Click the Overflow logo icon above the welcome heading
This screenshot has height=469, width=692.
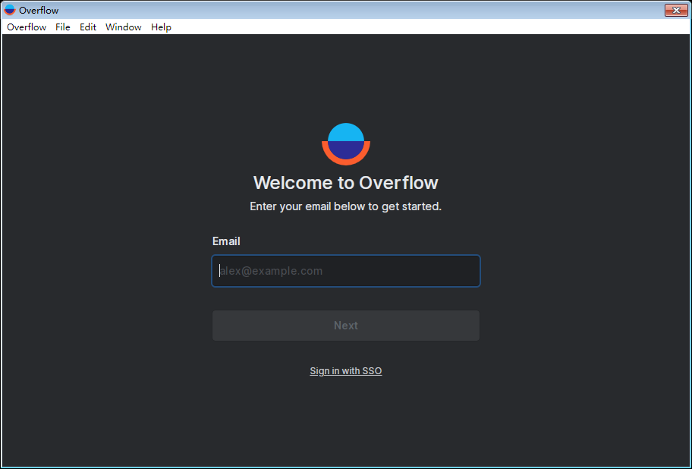(346, 143)
